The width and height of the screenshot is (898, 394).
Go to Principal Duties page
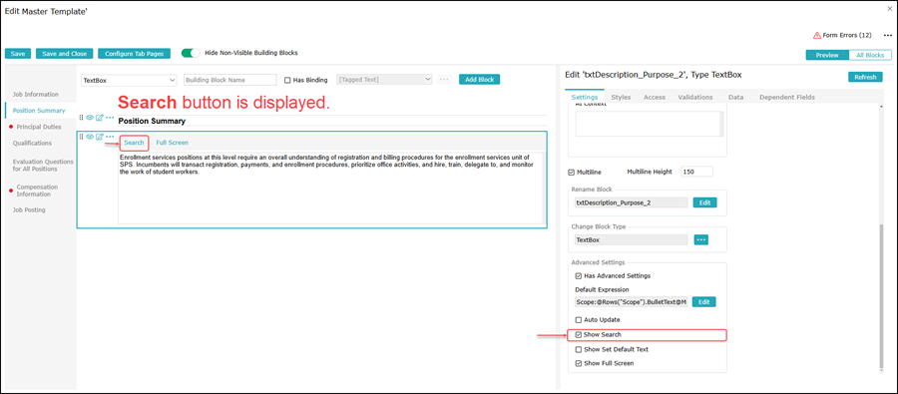click(38, 127)
